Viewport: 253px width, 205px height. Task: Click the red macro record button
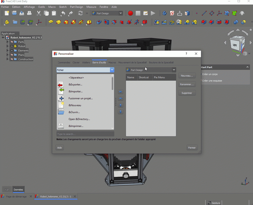click(130, 13)
